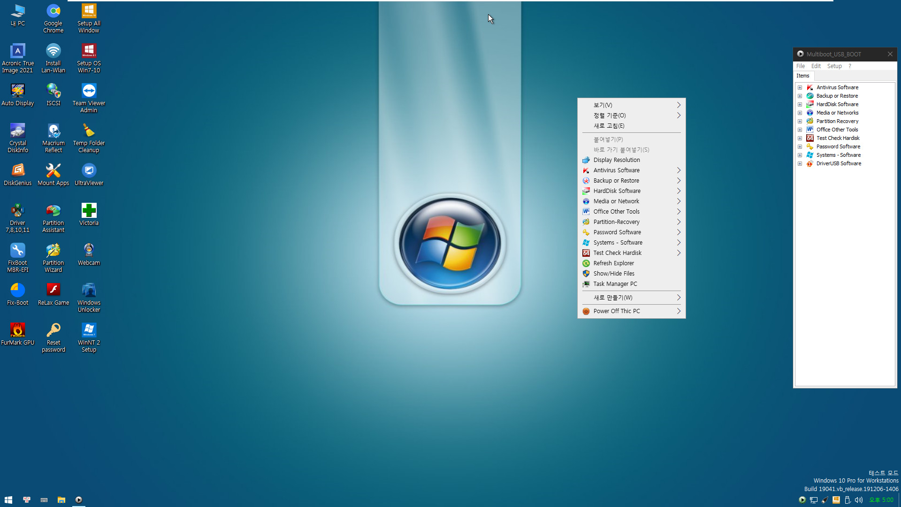Open on-screen keyboard taskbar icon
Viewport: 901px width, 507px height.
(44, 500)
